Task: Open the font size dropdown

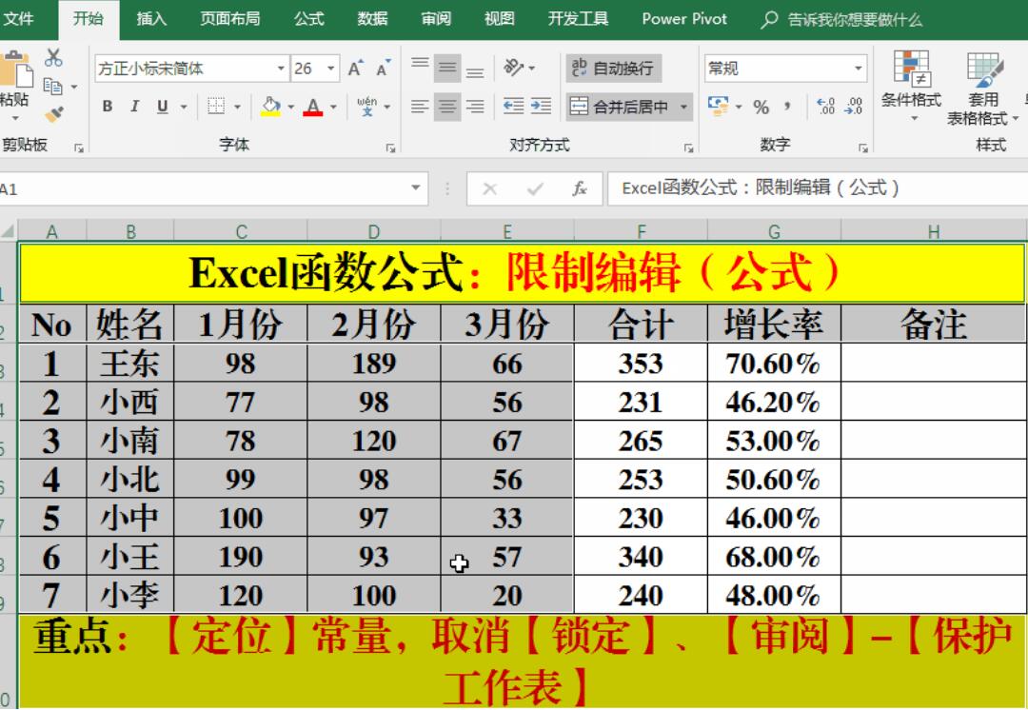Action: [x=331, y=69]
